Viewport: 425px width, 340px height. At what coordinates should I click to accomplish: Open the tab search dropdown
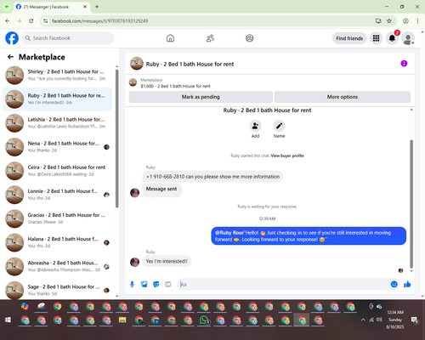(x=6, y=7)
